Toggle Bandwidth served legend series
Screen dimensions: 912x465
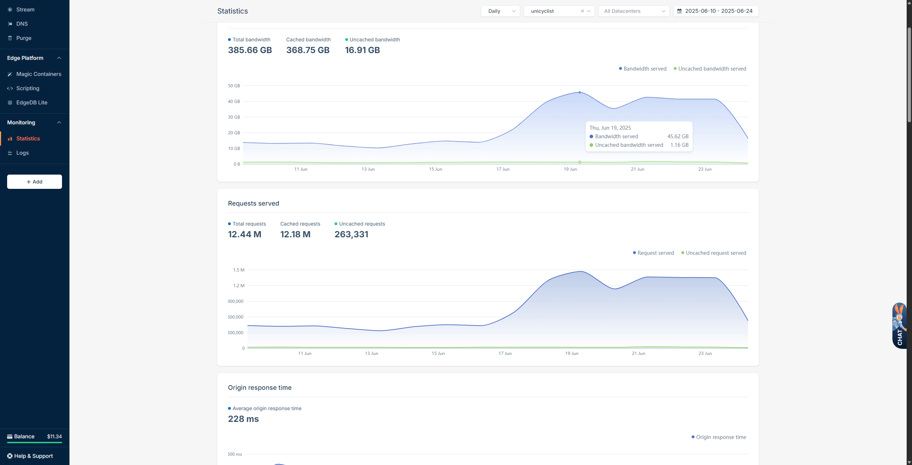pos(643,69)
